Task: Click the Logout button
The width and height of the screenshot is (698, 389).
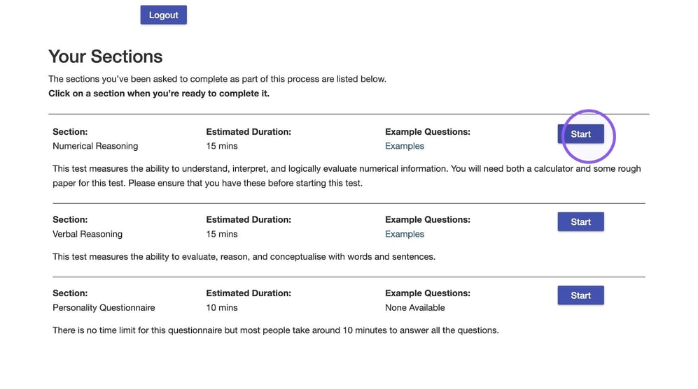Action: [x=163, y=15]
